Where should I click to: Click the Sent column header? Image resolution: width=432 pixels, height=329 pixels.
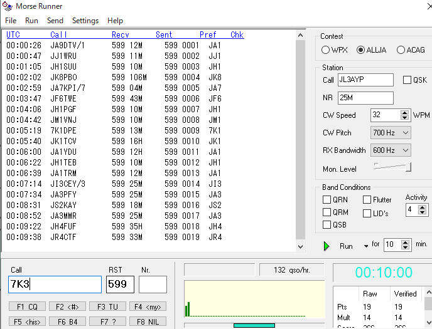click(x=164, y=34)
